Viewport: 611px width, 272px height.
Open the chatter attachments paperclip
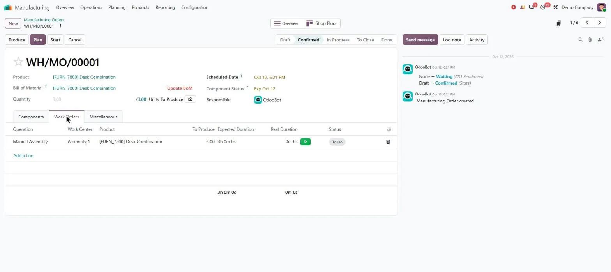pos(590,40)
